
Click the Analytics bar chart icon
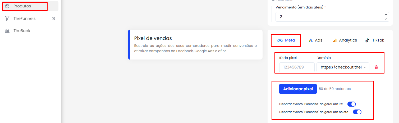(335, 40)
